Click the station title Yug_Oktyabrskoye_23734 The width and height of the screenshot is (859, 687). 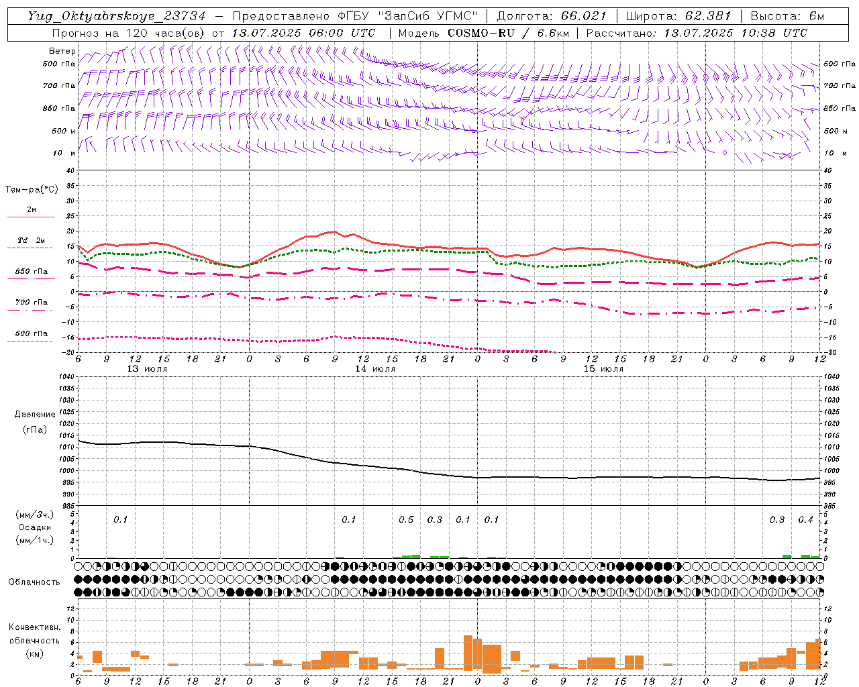click(116, 16)
